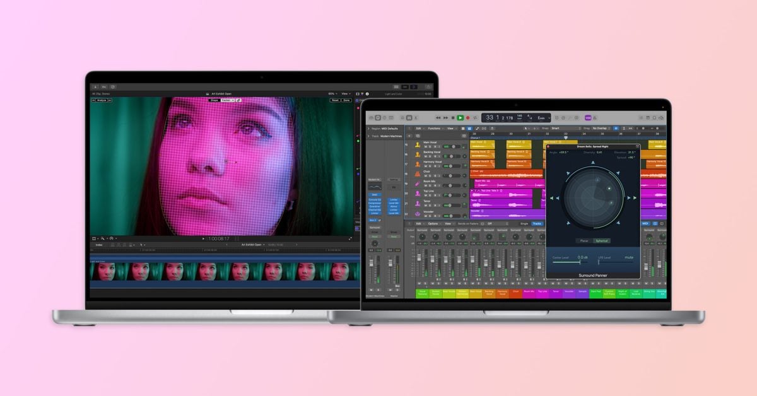Switch the Surround Panner to Spherical mode
This screenshot has height=396, width=757.
pos(601,240)
